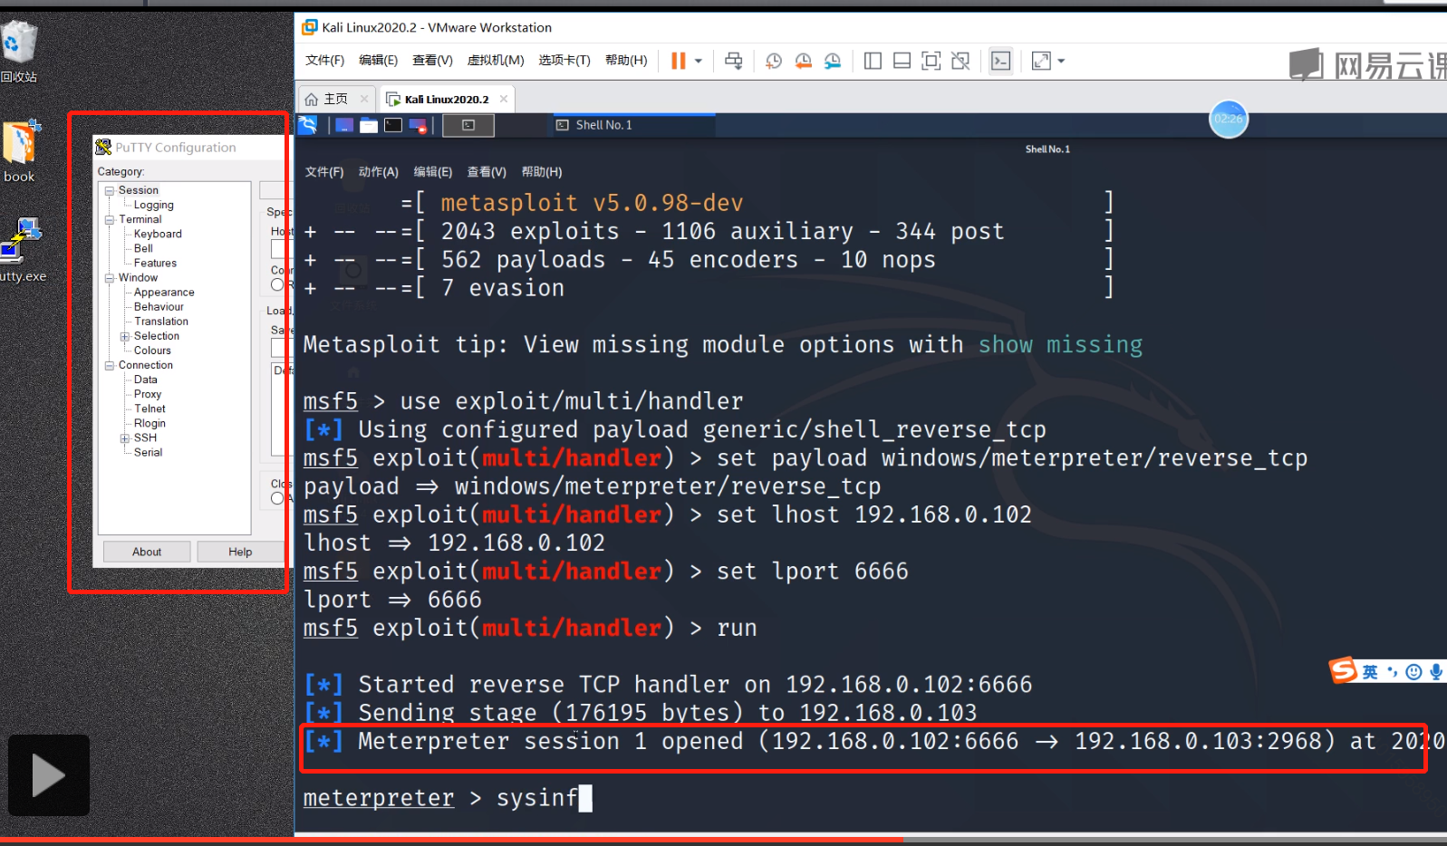This screenshot has height=846, width=1447.
Task: Open terminal 编辑(E) menu
Action: pos(433,172)
